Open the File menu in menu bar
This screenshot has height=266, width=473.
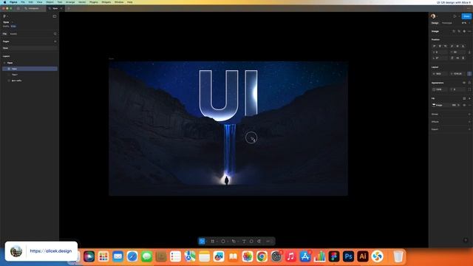click(23, 2)
